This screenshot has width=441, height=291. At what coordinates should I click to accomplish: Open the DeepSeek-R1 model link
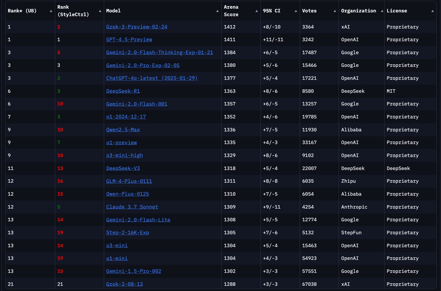tap(123, 91)
